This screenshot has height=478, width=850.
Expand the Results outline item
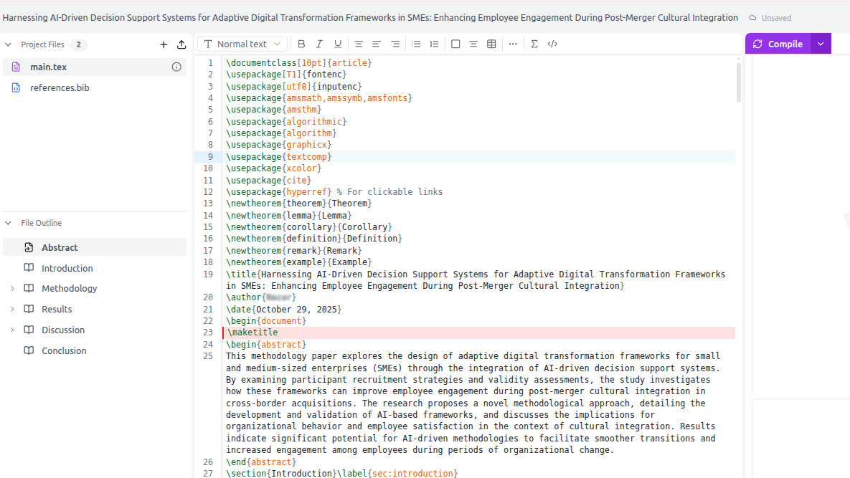point(12,309)
